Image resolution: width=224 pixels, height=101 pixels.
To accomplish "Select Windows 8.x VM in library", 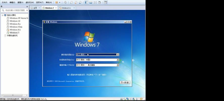I will [15, 24].
